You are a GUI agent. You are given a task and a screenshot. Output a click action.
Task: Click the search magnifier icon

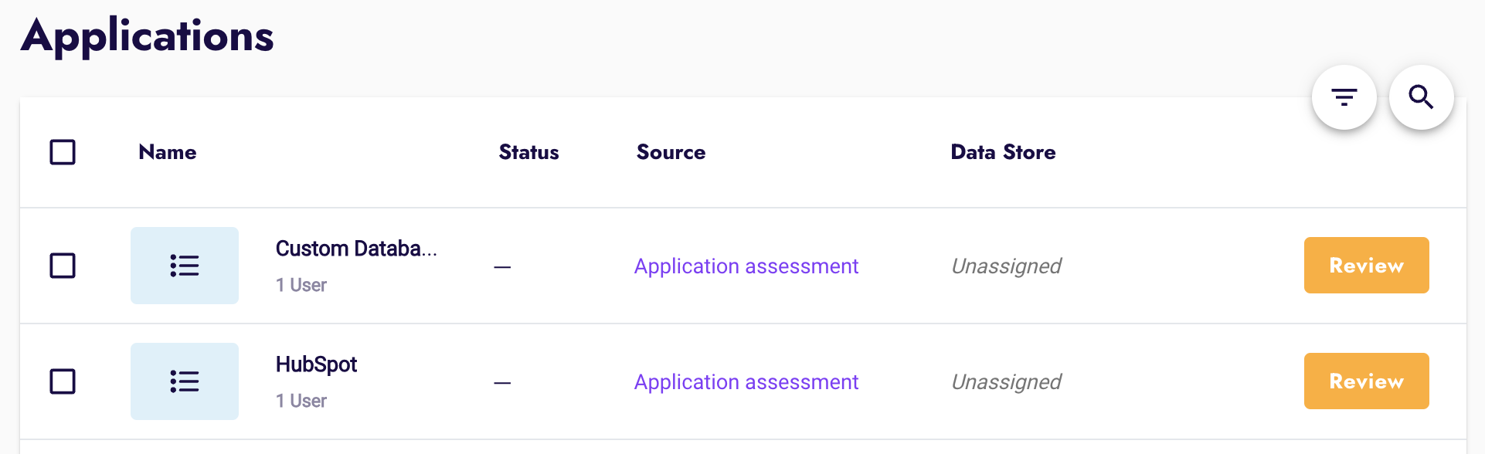1421,97
